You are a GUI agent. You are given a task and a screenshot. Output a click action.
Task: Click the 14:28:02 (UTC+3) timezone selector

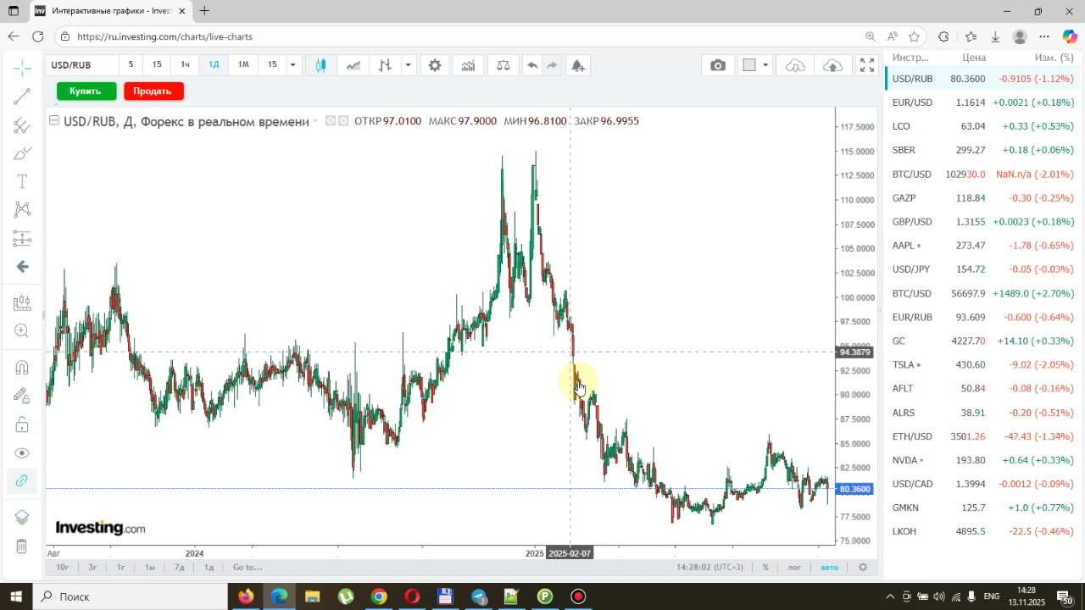click(x=709, y=567)
